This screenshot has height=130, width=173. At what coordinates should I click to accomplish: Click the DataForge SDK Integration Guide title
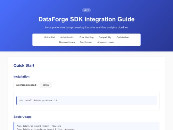(x=86, y=19)
